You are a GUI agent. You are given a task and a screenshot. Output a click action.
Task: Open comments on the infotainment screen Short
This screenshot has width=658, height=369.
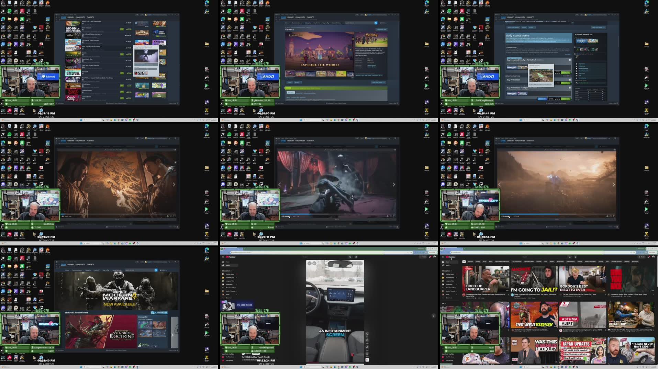click(367, 341)
